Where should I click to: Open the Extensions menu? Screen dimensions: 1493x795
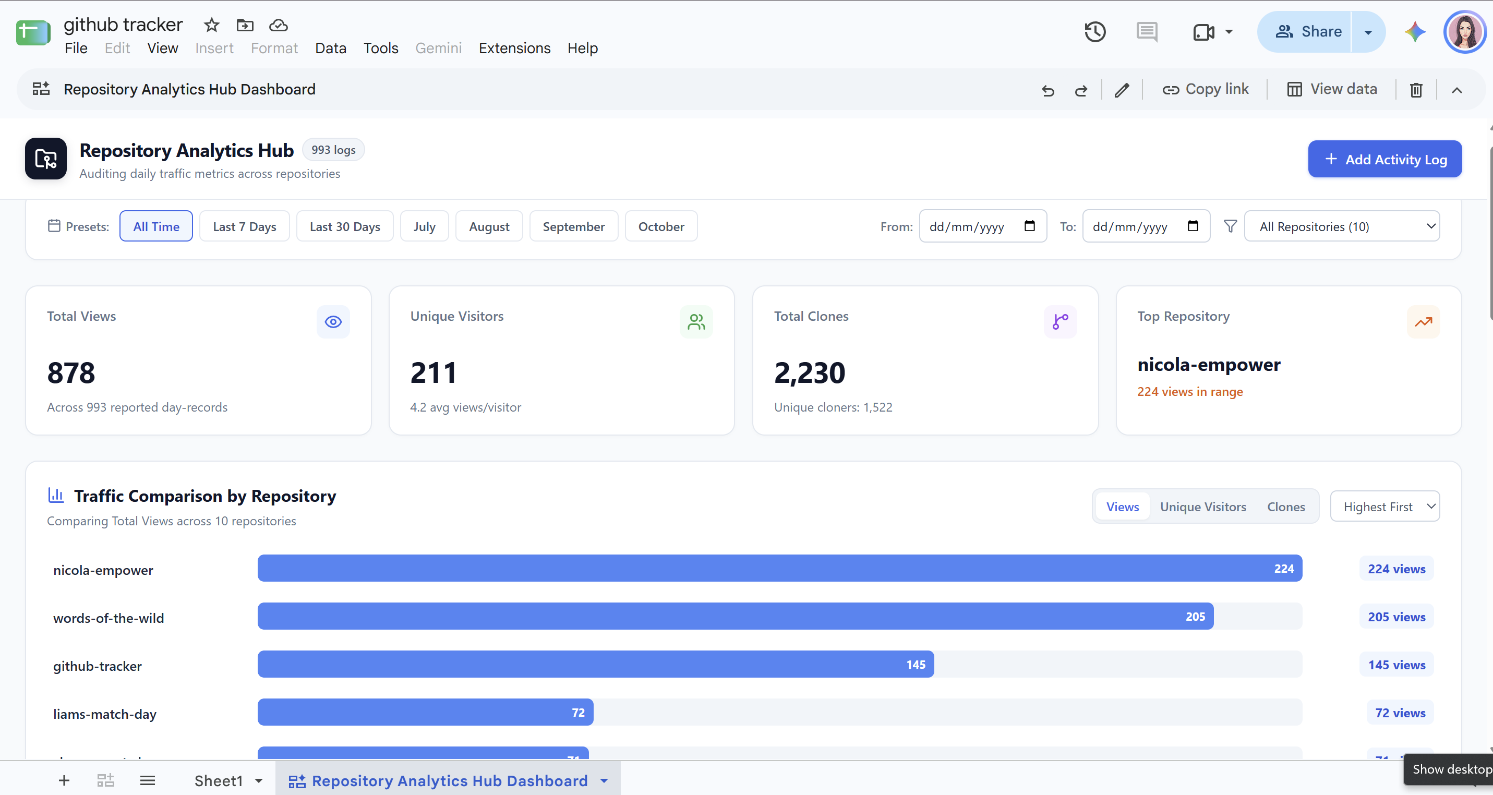pos(514,48)
